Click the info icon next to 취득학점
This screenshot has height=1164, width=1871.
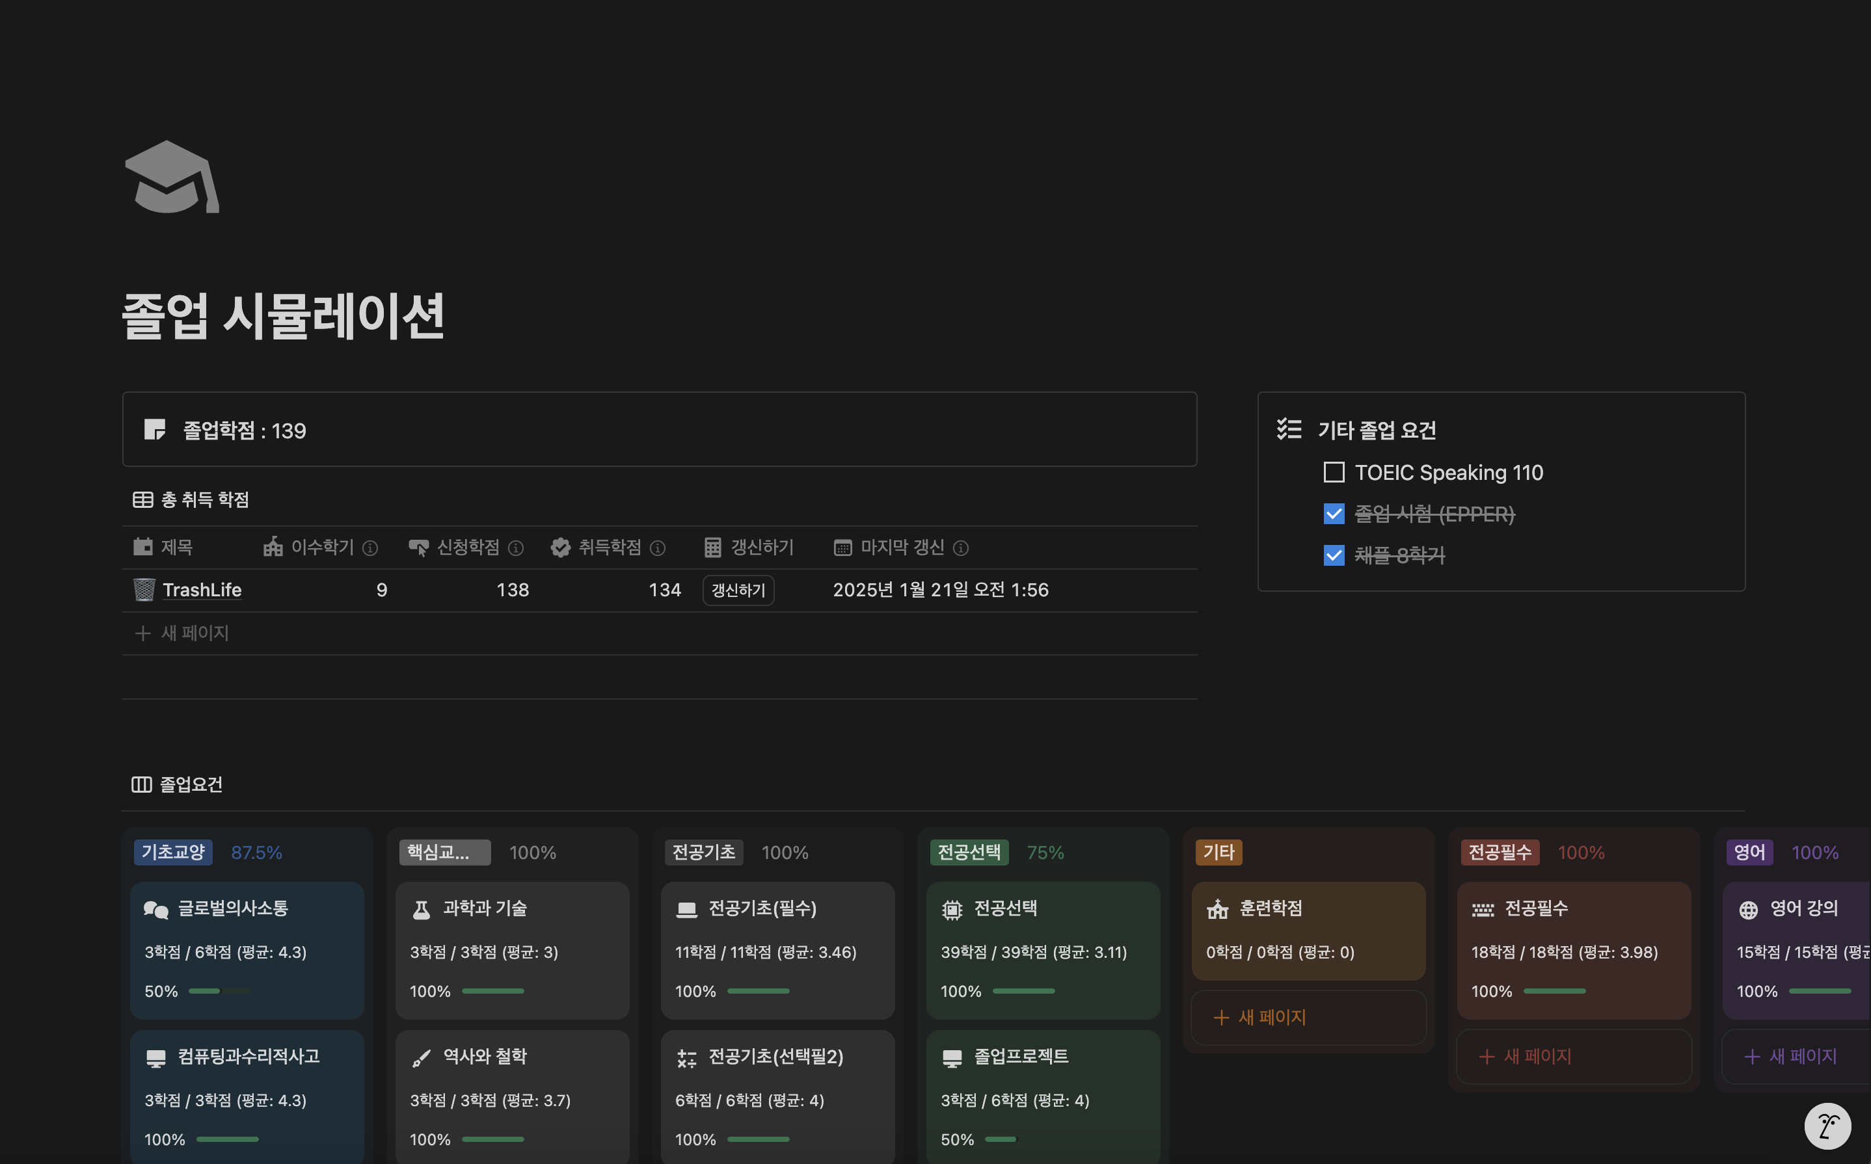tap(658, 548)
